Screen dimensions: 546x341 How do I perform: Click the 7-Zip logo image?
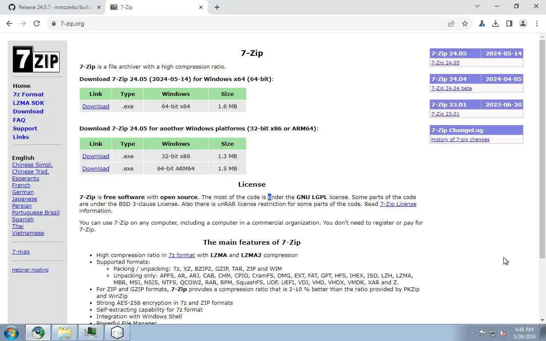click(36, 59)
